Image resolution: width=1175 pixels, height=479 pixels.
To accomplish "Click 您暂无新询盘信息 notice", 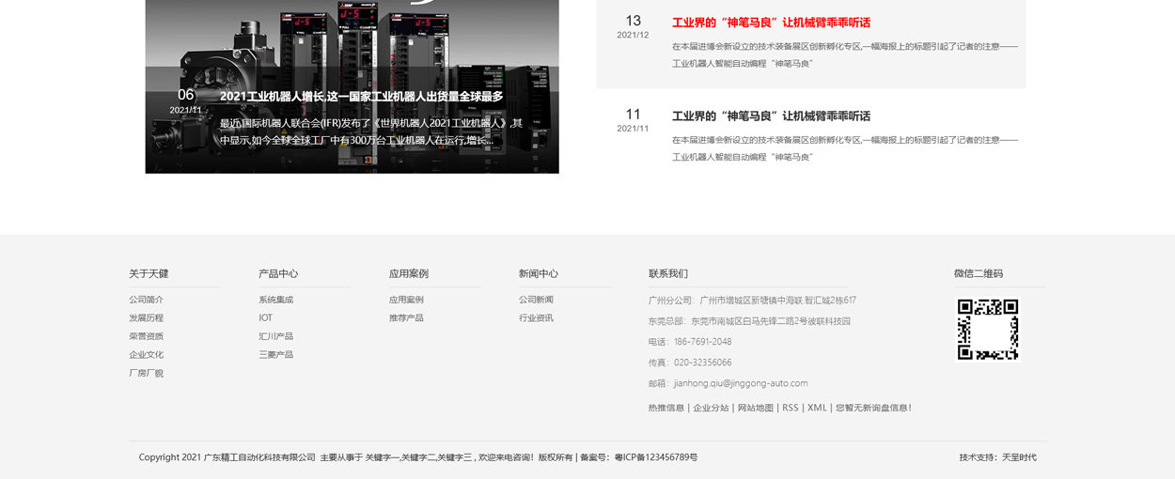I will coord(873,409).
